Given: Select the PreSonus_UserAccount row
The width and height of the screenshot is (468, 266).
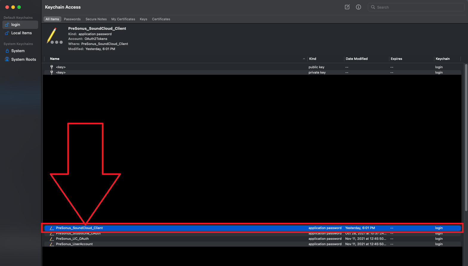Looking at the screenshot, I should pos(252,244).
